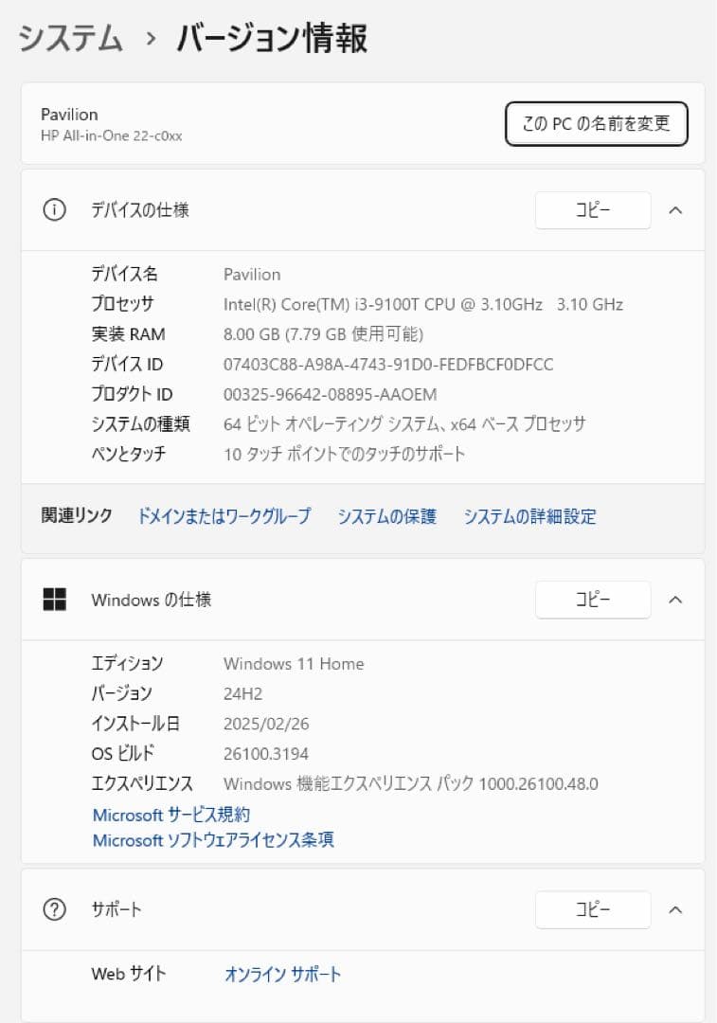Click the breadcrumb chevron after システム

(x=151, y=39)
